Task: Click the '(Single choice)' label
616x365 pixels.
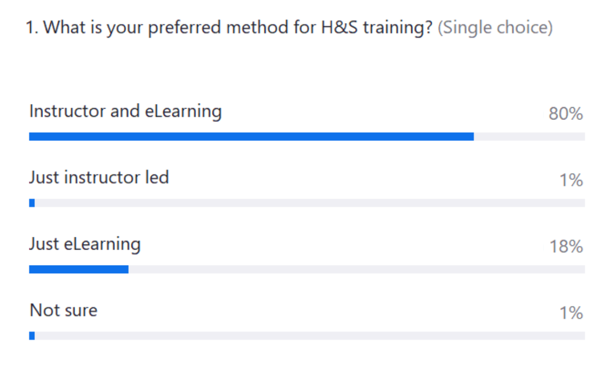Action: [x=495, y=28]
